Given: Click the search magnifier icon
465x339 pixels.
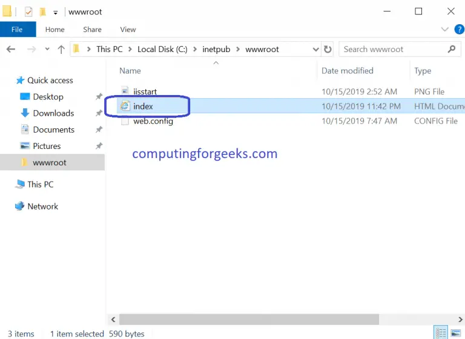Looking at the screenshot, I should tap(451, 49).
